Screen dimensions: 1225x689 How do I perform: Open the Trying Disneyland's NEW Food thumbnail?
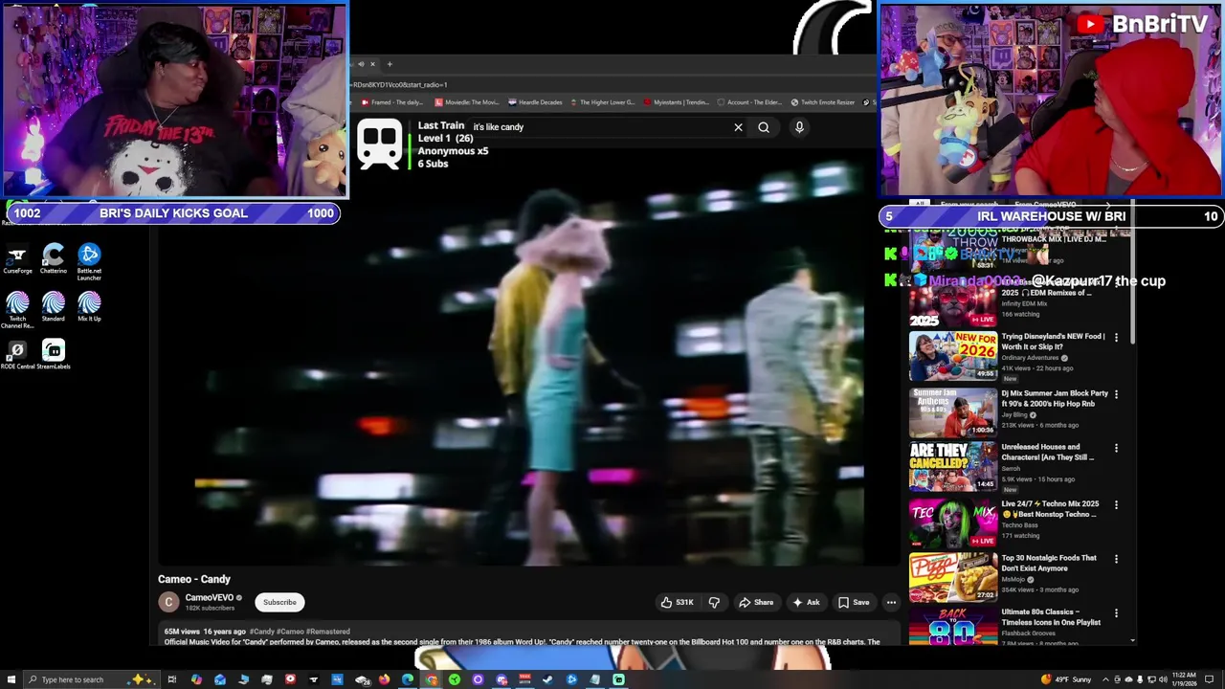click(952, 355)
